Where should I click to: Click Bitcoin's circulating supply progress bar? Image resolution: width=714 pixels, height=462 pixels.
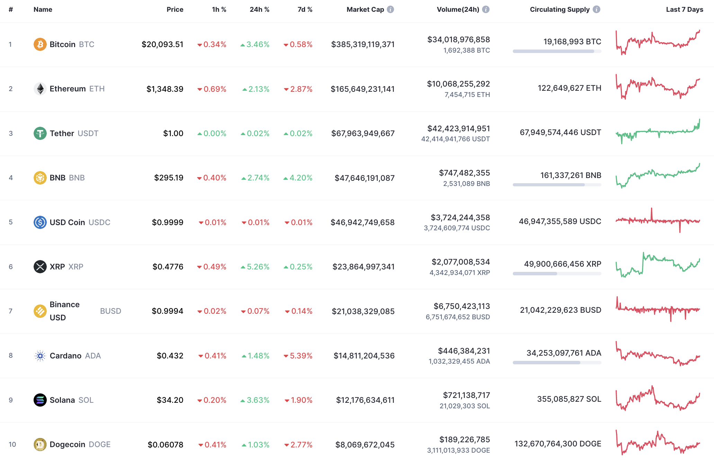[557, 51]
